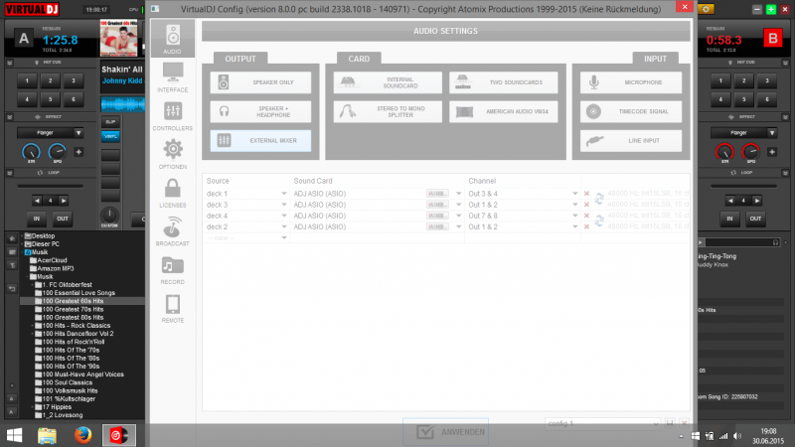
Task: Select Line Input option
Action: pyautogui.click(x=631, y=140)
